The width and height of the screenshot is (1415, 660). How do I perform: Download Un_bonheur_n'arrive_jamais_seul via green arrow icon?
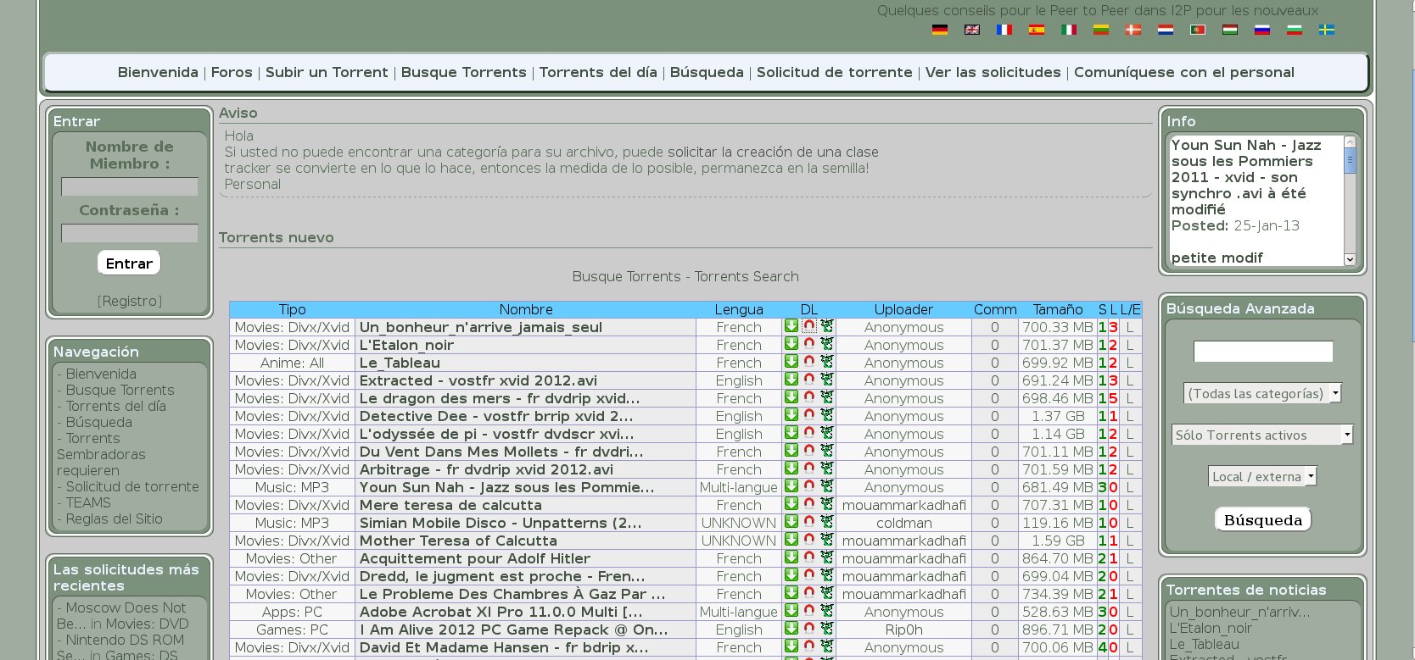[791, 326]
